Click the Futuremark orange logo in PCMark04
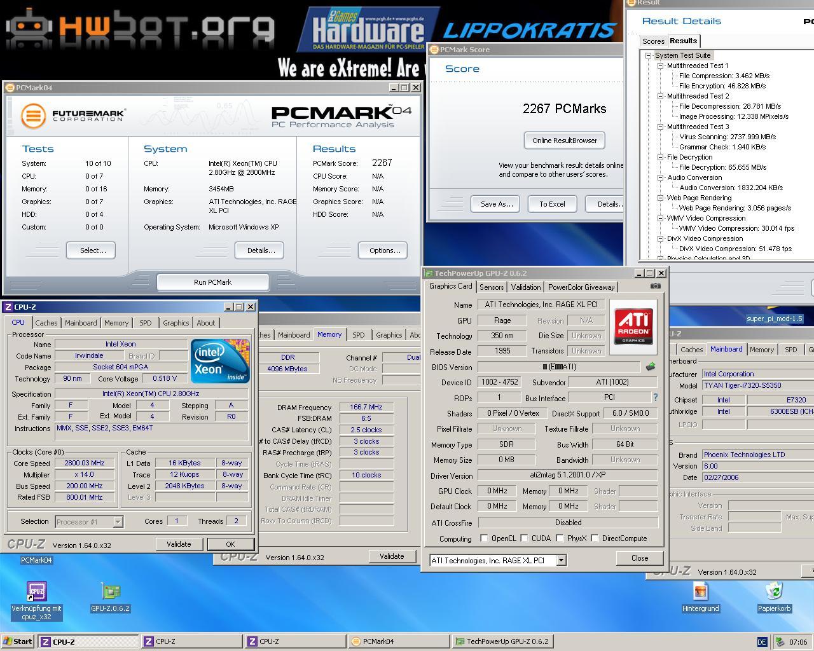The height and width of the screenshot is (651, 814). pos(33,116)
